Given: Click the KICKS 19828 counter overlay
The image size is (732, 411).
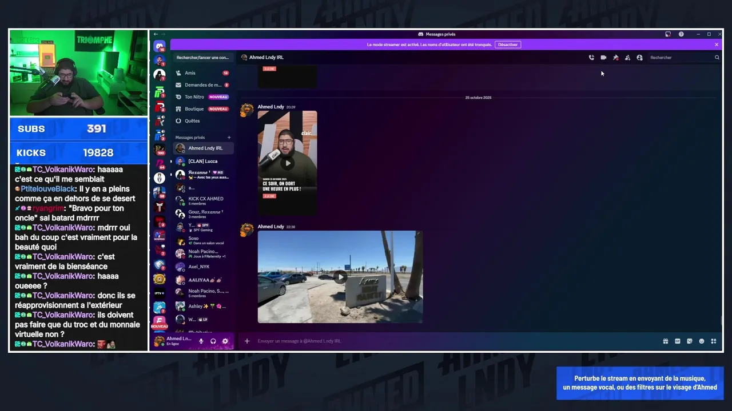Looking at the screenshot, I should click(78, 153).
